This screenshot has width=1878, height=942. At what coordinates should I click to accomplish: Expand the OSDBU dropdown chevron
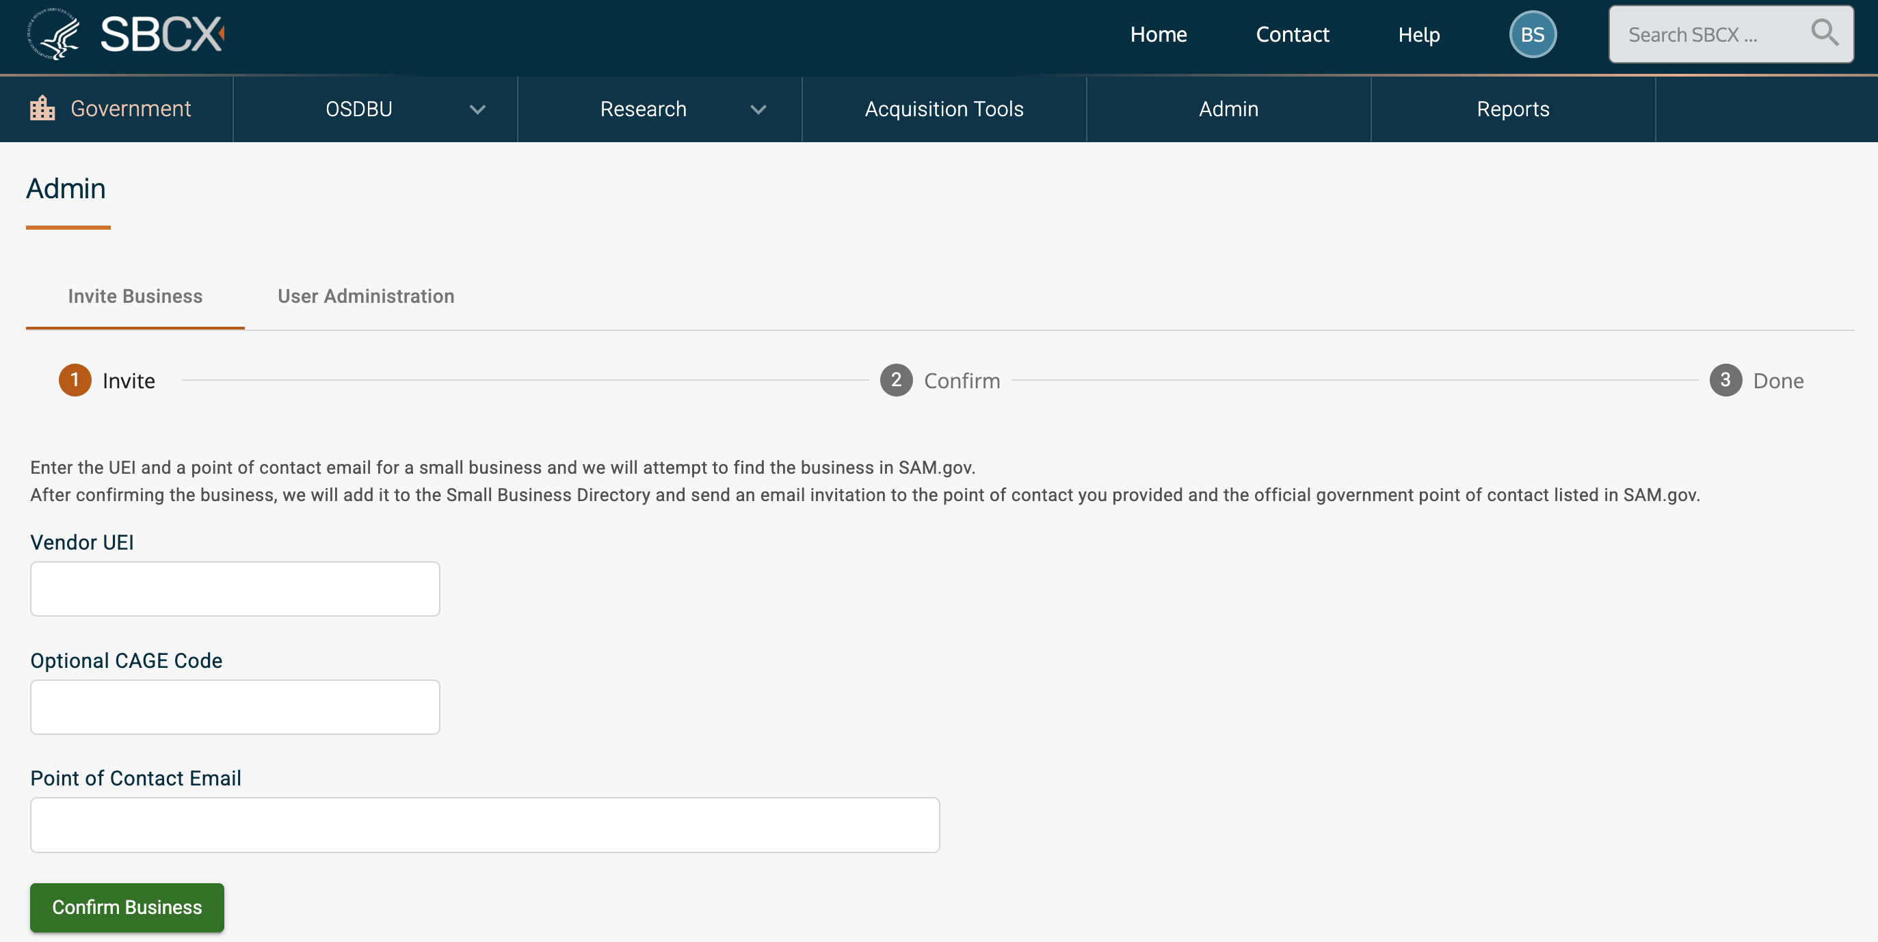[477, 109]
